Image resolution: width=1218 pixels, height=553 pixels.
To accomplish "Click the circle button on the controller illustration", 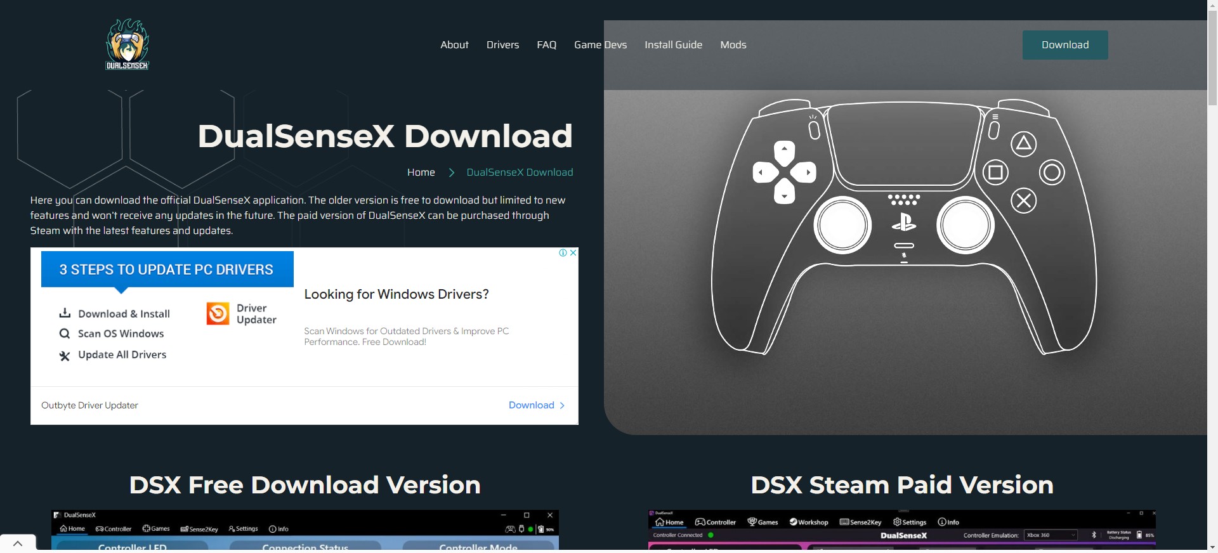I will [1052, 172].
